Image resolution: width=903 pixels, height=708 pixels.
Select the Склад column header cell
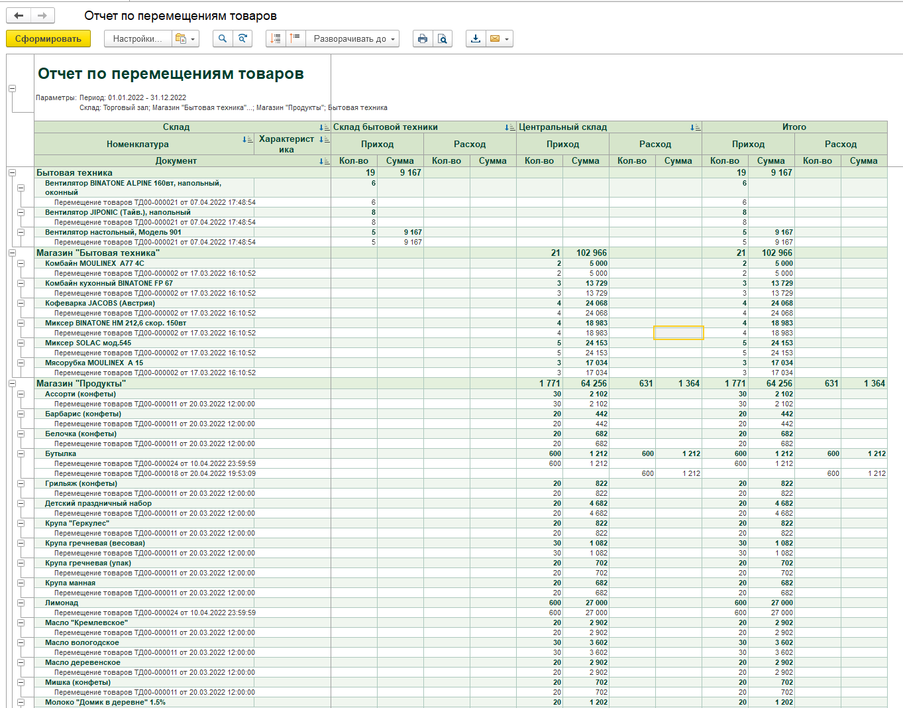182,127
